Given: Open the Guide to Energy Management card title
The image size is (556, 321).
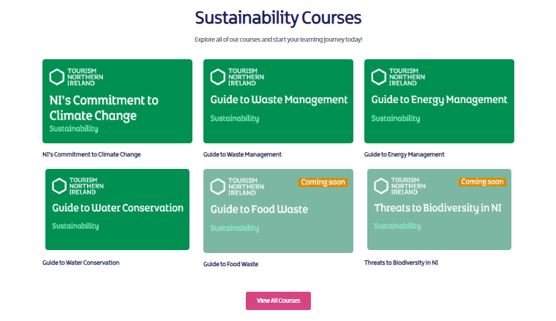Looking at the screenshot, I should [439, 99].
